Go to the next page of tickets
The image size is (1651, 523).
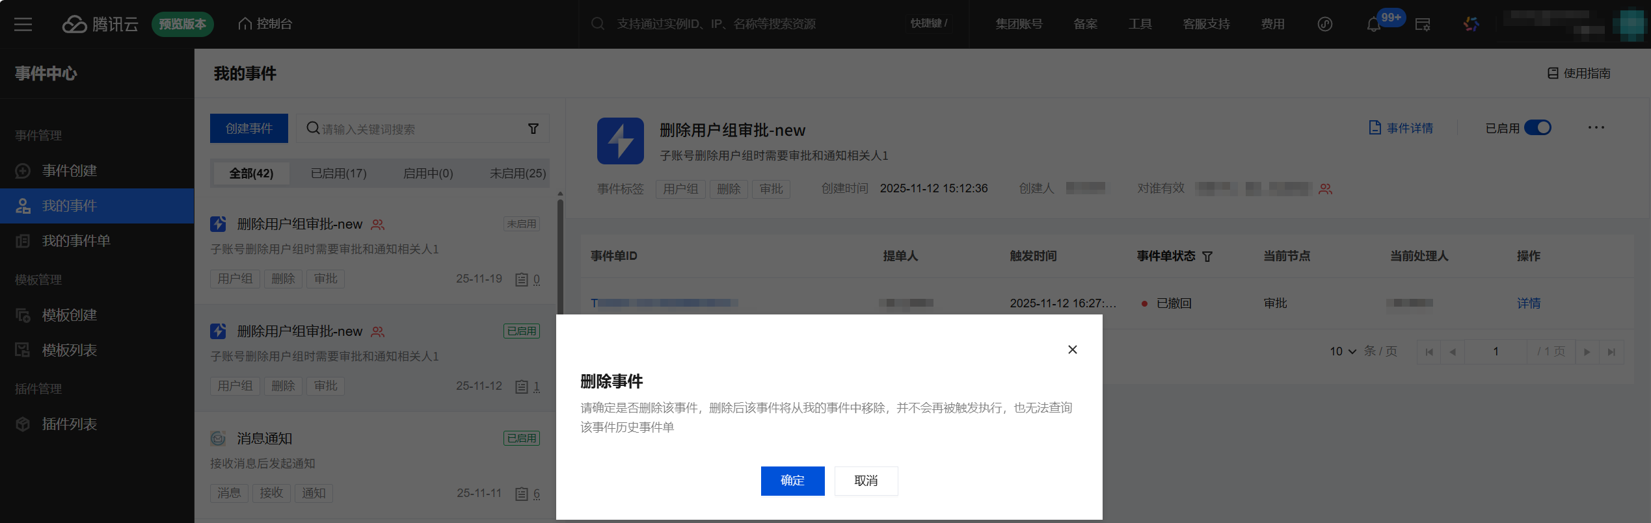pos(1587,351)
